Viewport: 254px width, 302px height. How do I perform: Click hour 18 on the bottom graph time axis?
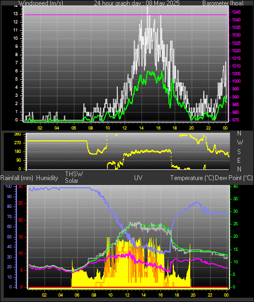point(177,295)
